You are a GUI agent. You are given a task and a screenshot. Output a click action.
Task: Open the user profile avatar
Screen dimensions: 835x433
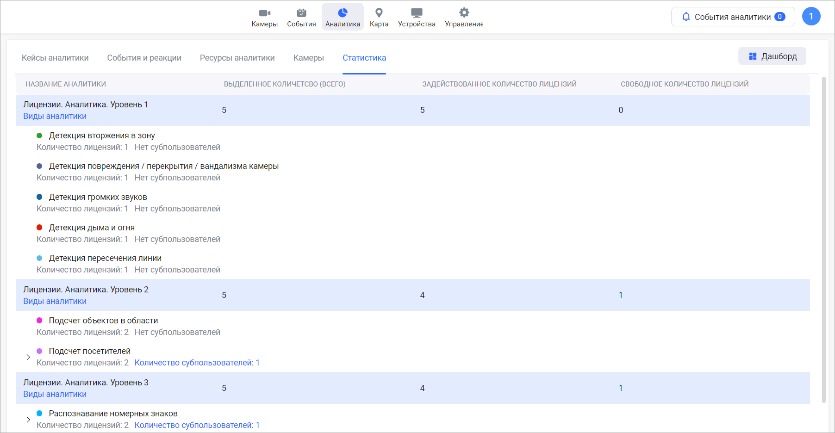point(811,17)
